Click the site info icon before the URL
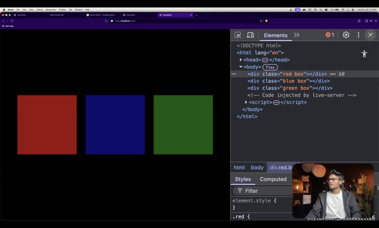Viewport: 379px width, 228px height. tap(112, 21)
